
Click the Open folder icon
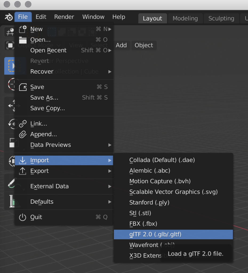point(23,40)
